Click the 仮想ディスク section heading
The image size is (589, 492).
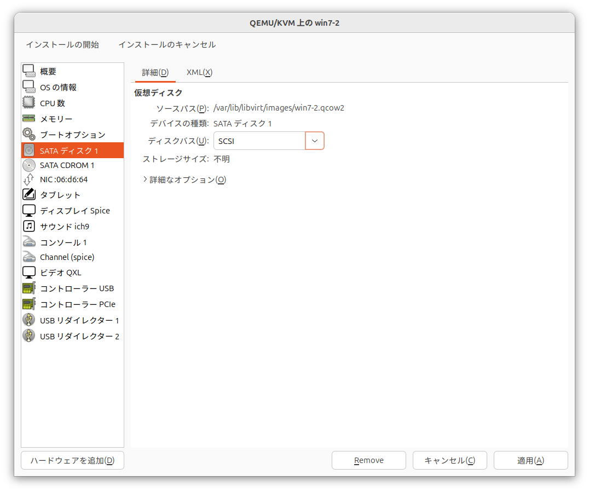(x=158, y=93)
